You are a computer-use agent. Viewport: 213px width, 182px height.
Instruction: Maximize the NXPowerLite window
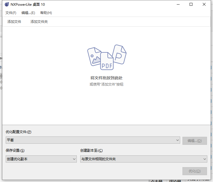191,4
